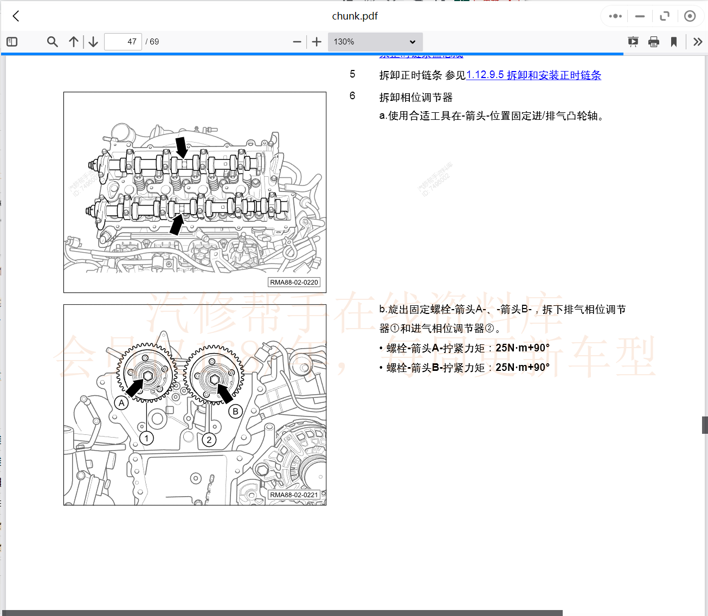Click the bookmark/save icon

tap(674, 41)
